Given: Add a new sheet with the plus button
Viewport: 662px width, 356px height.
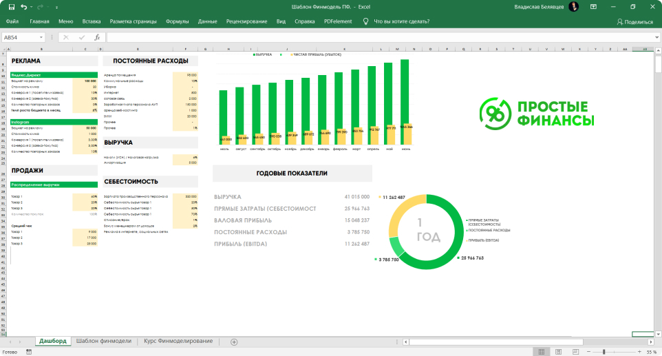Looking at the screenshot, I should pos(234,342).
